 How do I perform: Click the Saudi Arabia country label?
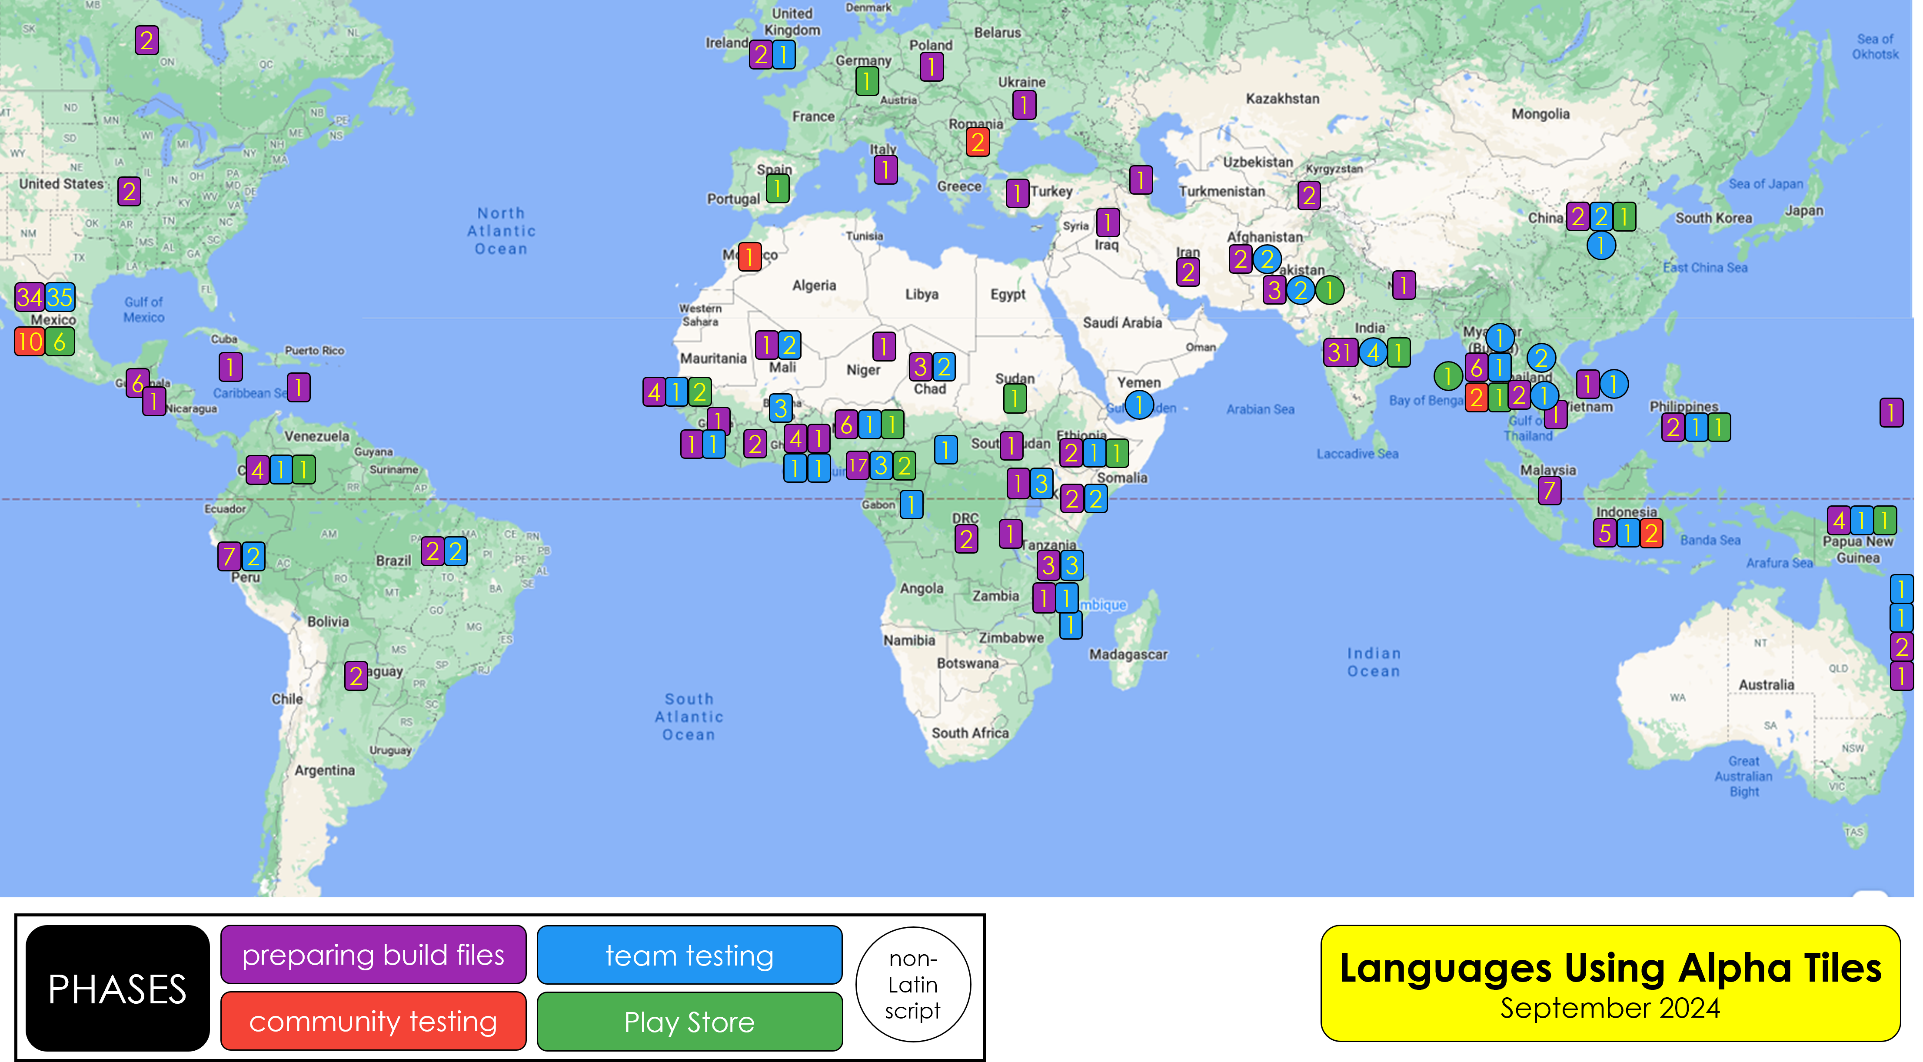(1122, 322)
